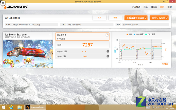Click the 保存 button
The image size is (176, 110).
115,18
